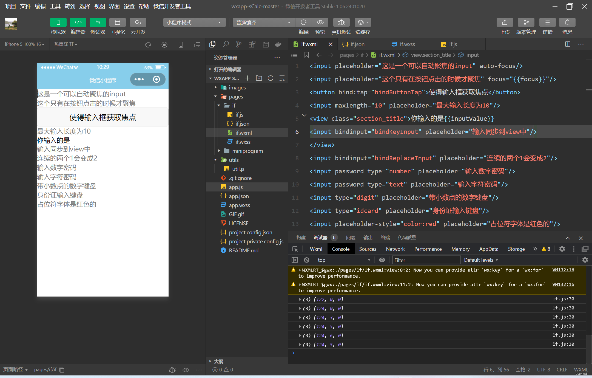Open the 普通编译 compile mode dropdown
This screenshot has height=378, width=592.
(x=264, y=22)
